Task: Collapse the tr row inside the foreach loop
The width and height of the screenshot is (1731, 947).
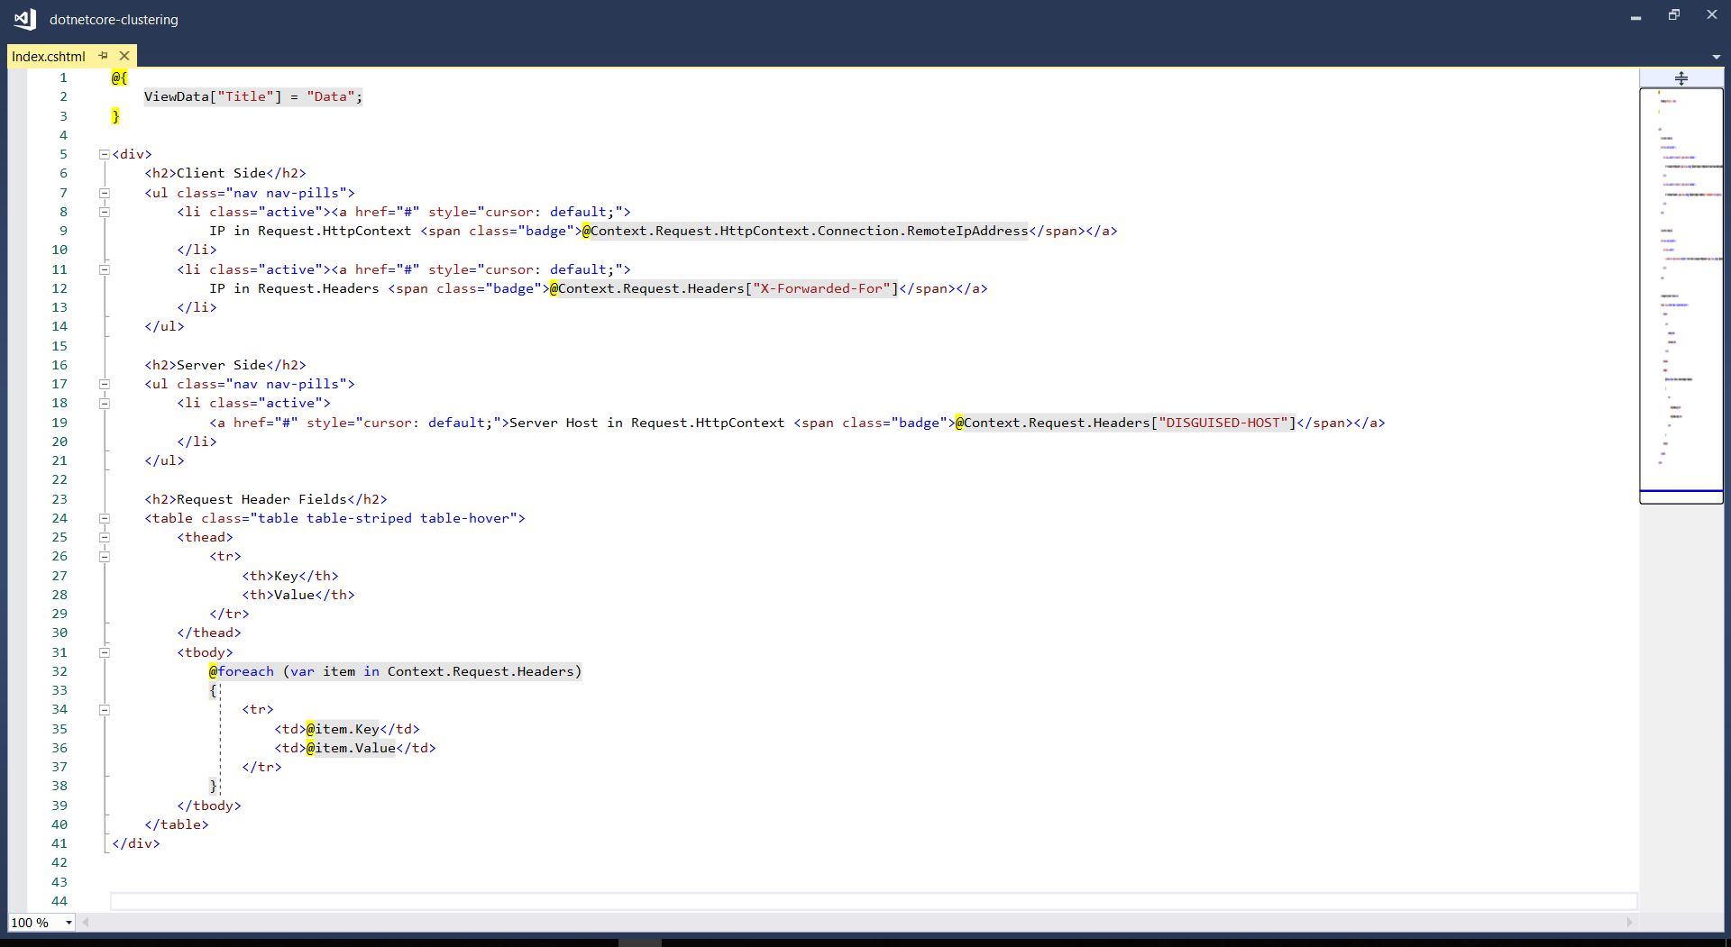Action: point(105,710)
